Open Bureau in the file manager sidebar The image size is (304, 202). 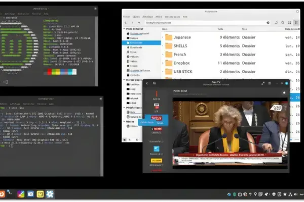[x=134, y=38]
